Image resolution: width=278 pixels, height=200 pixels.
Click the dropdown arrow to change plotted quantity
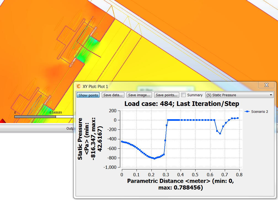[272, 95]
